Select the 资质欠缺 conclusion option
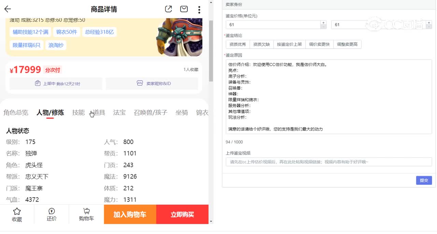The width and height of the screenshot is (437, 234). pos(262,44)
